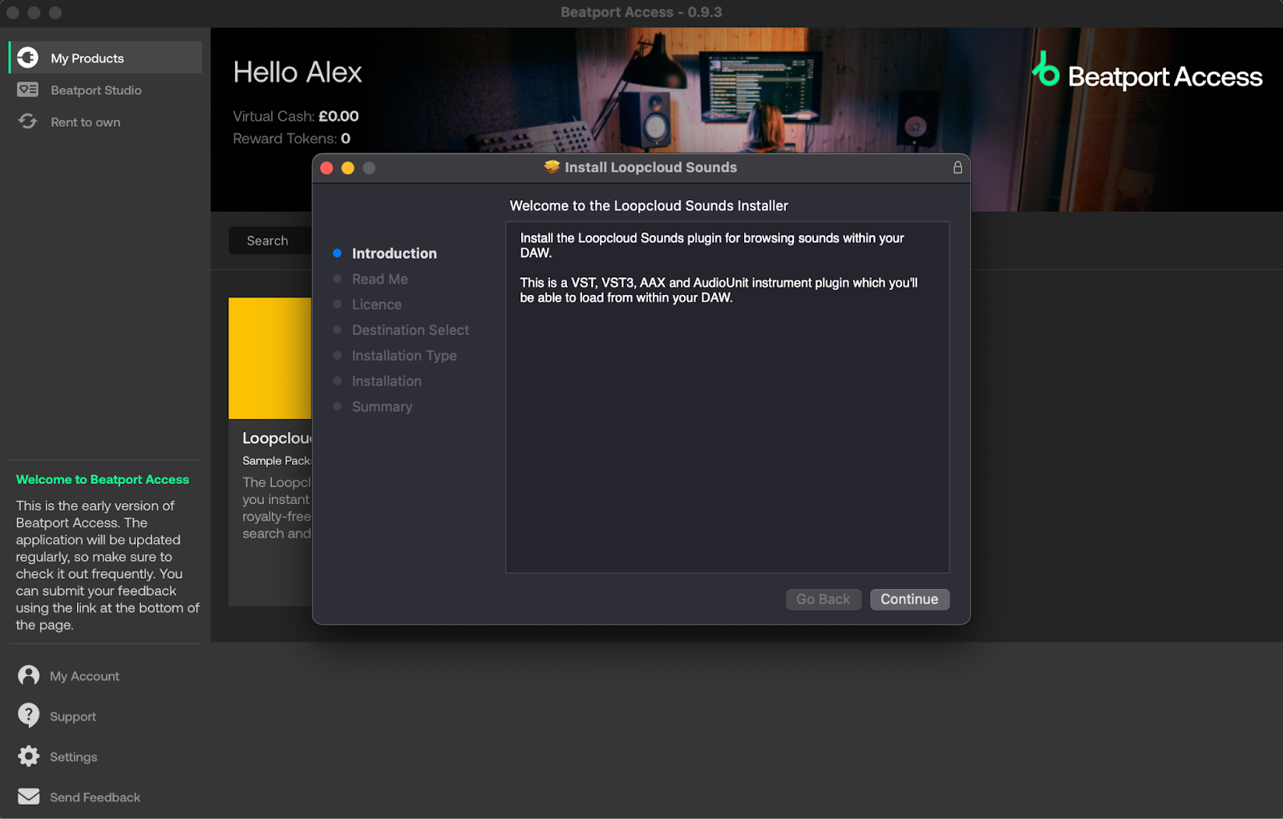Click the Rent to own refresh icon
This screenshot has width=1283, height=819.
pos(28,122)
